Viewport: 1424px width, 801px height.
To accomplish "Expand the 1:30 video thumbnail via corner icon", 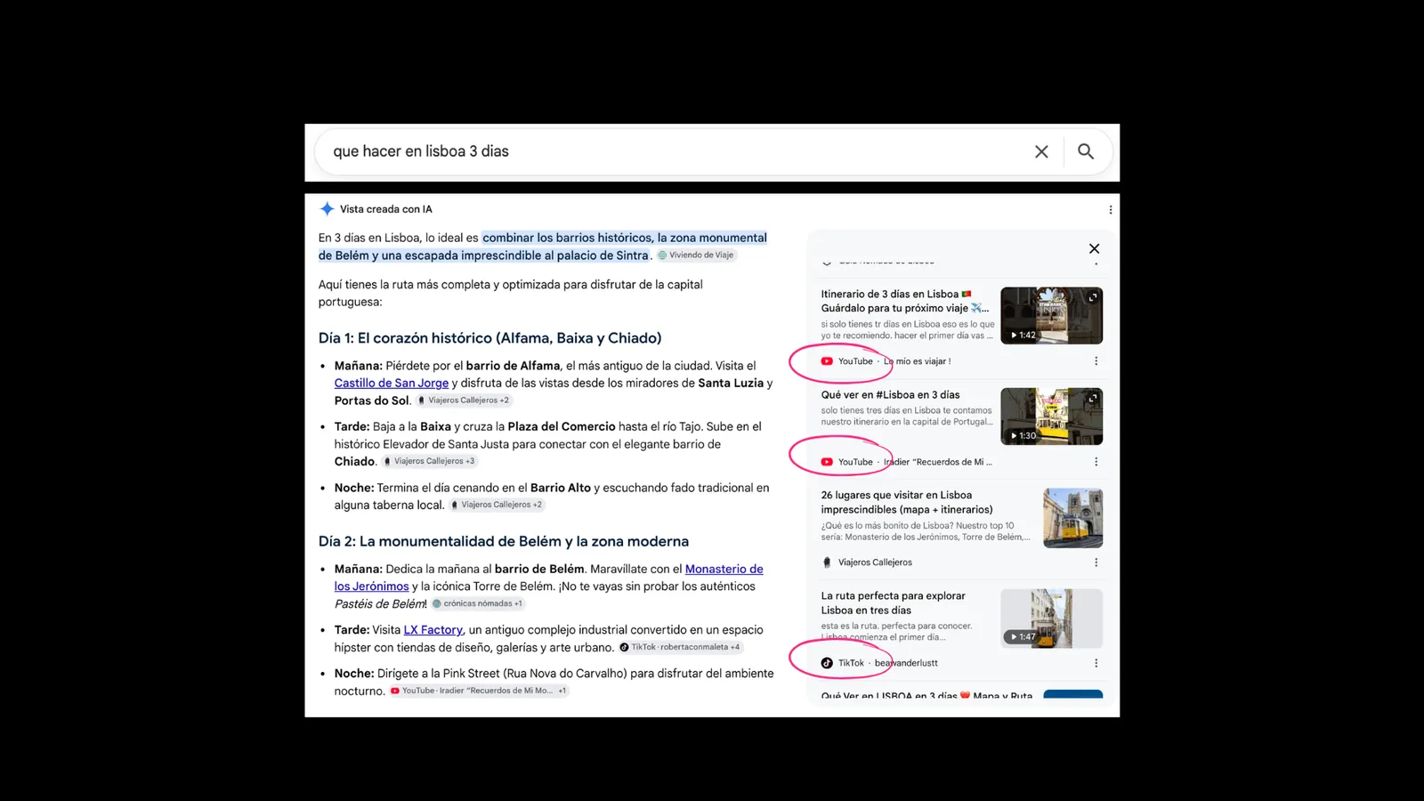I will tap(1092, 398).
